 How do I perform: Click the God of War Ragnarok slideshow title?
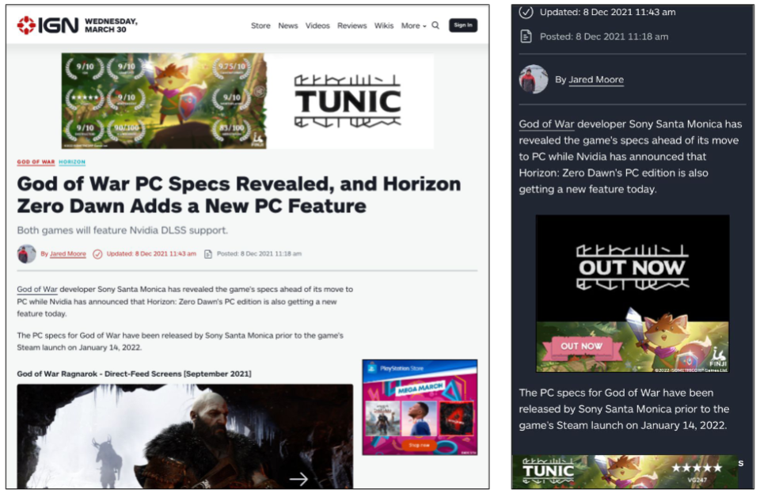pos(134,374)
